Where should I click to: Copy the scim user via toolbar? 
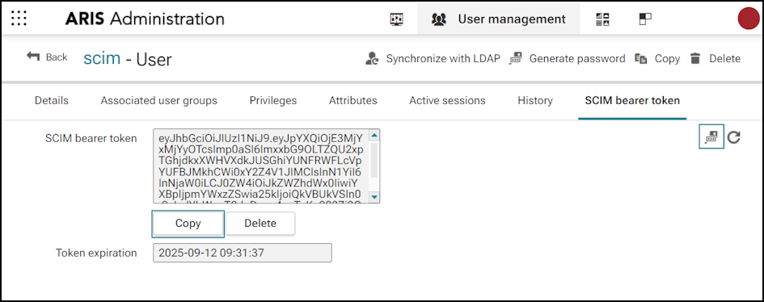(x=657, y=59)
